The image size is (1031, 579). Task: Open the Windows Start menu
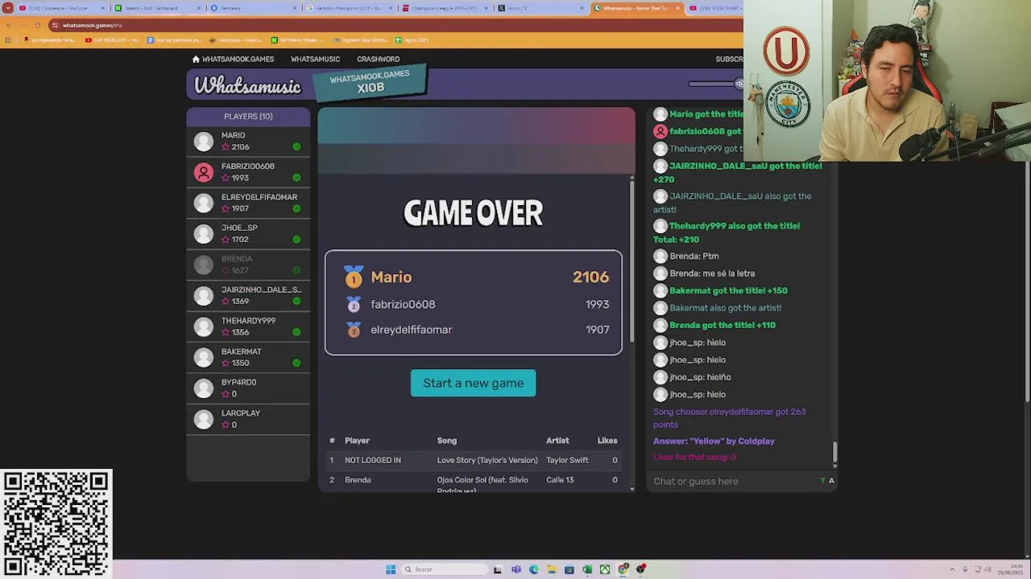391,569
